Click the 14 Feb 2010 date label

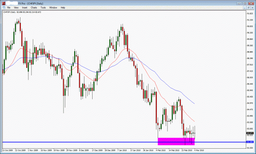click(174, 150)
